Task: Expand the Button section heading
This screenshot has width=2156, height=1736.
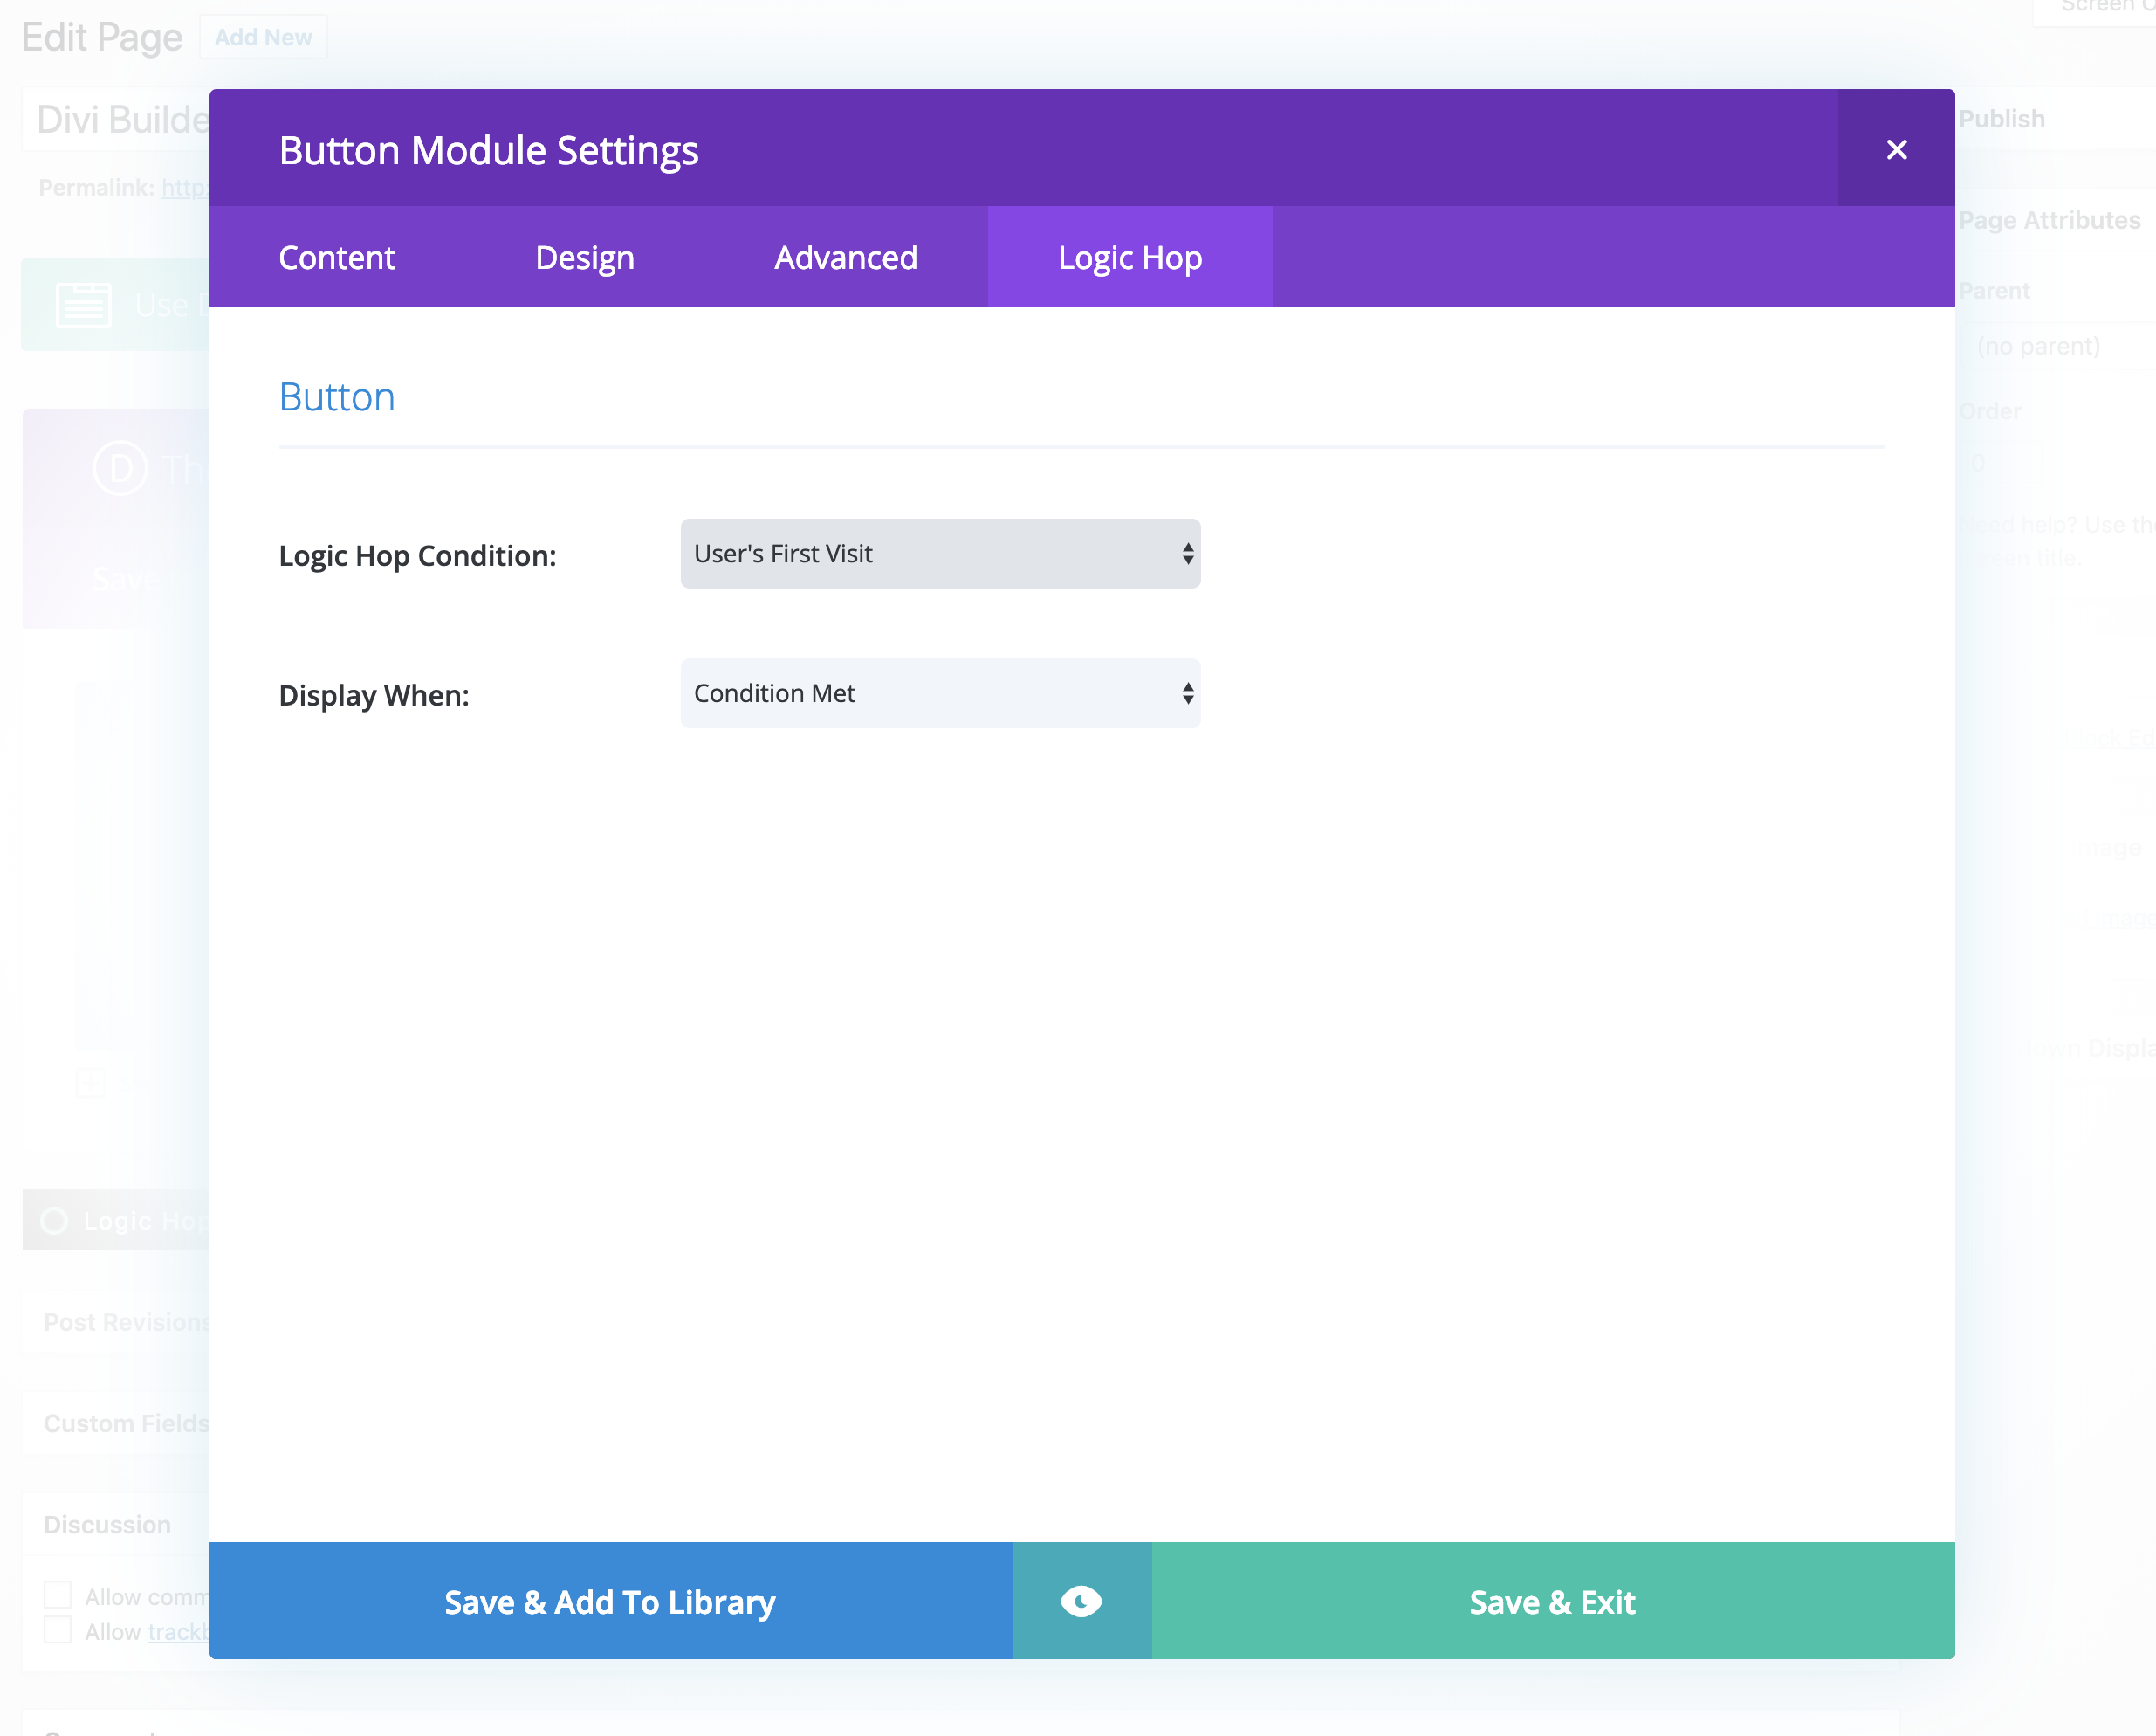Action: click(337, 397)
